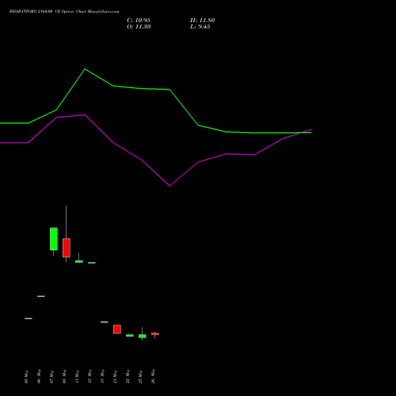The height and width of the screenshot is (396, 396).
Task: Select the green candle for 22 May
Action: coord(130,335)
